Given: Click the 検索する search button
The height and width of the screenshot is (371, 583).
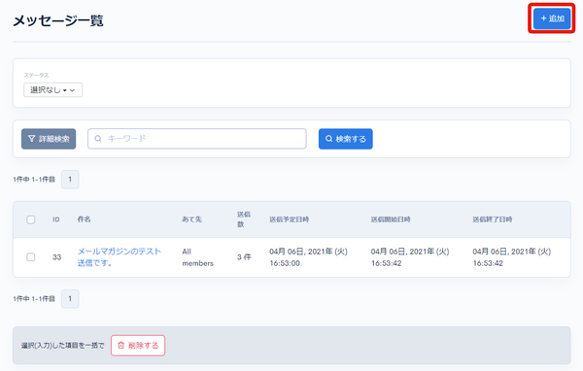Looking at the screenshot, I should coord(345,139).
